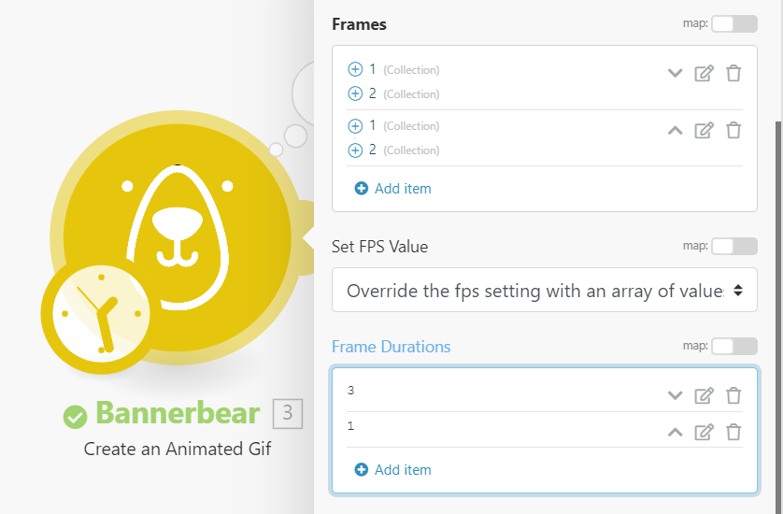The width and height of the screenshot is (783, 514).
Task: Expand collection 1 in first frame
Action: [x=355, y=69]
